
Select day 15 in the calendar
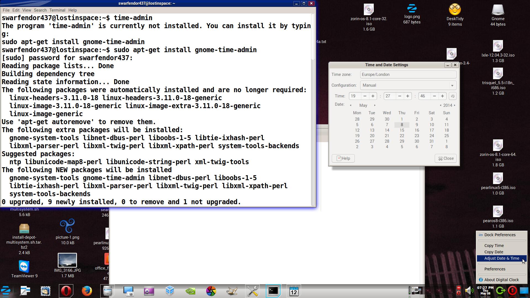click(402, 130)
